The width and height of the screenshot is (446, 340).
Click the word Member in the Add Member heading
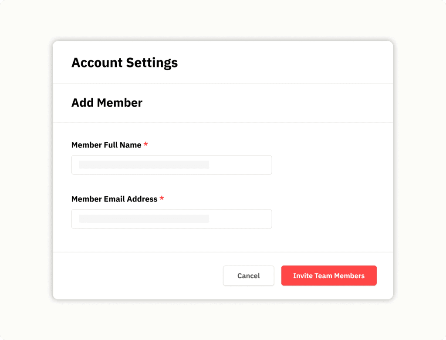(119, 103)
